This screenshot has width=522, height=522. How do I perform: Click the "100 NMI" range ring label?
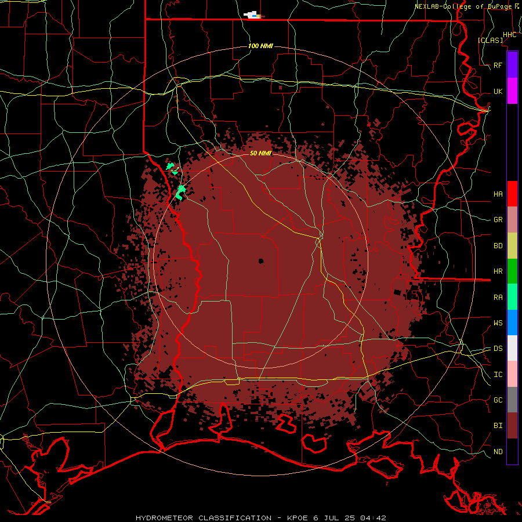260,46
